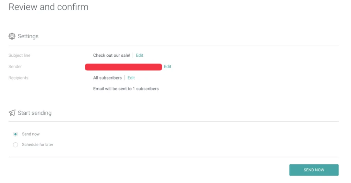Click the Settings gear icon
This screenshot has height=183, width=351.
pos(12,36)
